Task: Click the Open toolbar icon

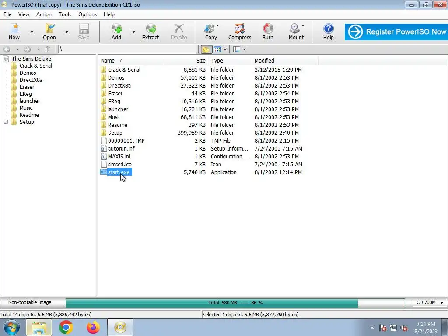Action: pos(49,31)
